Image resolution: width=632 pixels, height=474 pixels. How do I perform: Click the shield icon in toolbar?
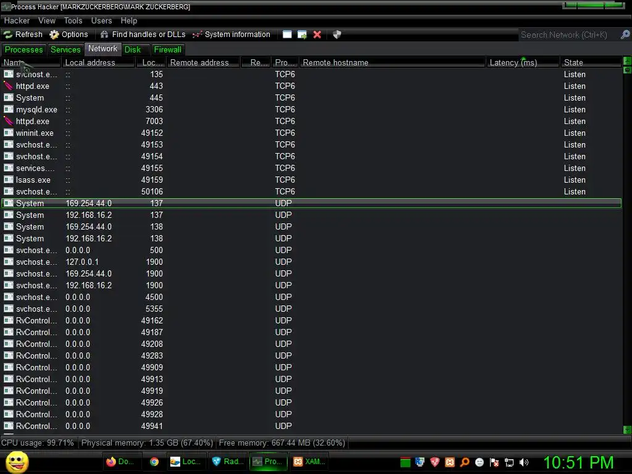click(x=337, y=35)
